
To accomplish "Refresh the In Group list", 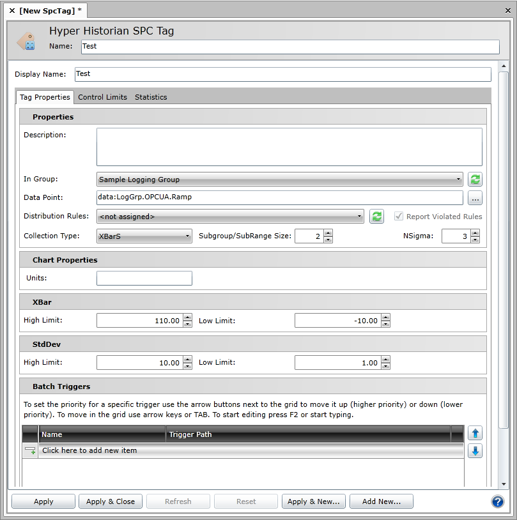I will click(x=475, y=180).
